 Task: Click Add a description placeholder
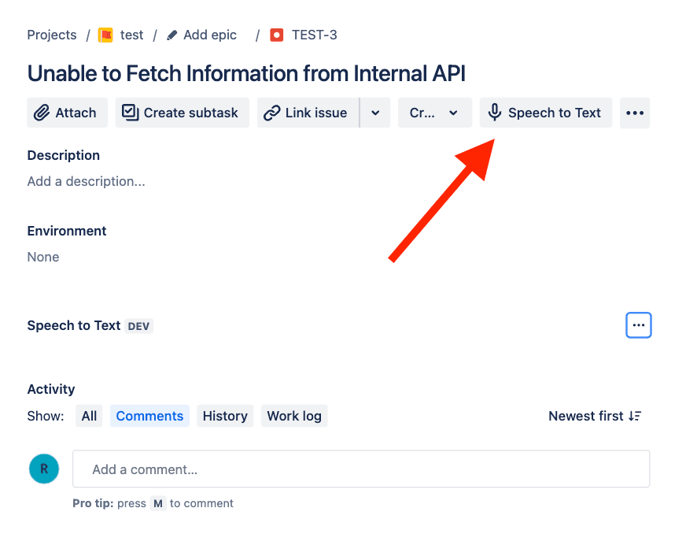(x=87, y=181)
